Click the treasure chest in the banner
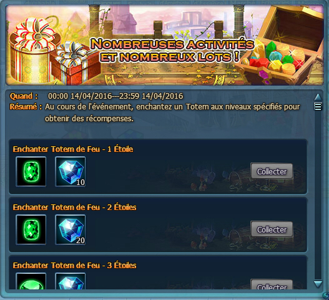Image resolution: width=329 pixels, height=300 pixels. click(281, 45)
